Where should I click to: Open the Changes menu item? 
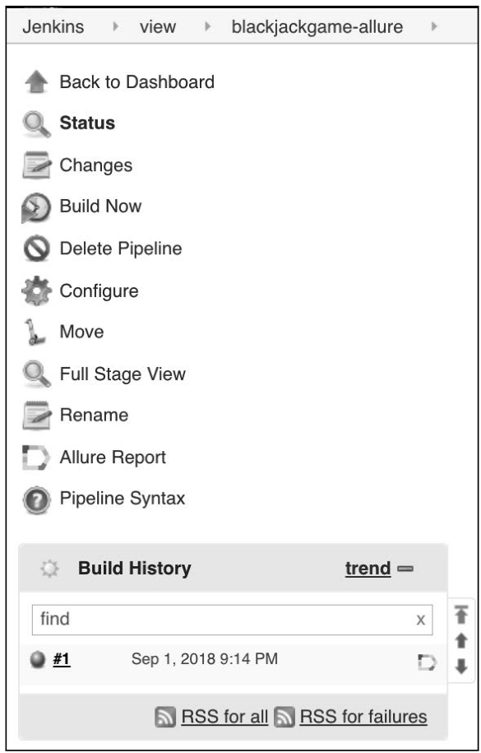click(96, 165)
